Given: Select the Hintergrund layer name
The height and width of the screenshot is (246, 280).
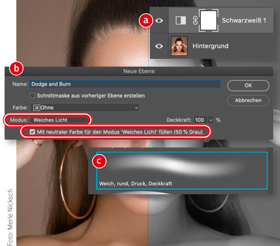Looking at the screenshot, I should [x=210, y=46].
